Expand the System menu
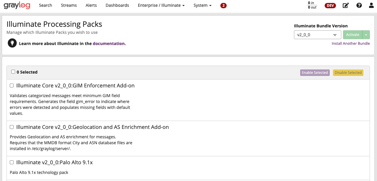Viewport: 377px width, 181px height. click(x=202, y=5)
